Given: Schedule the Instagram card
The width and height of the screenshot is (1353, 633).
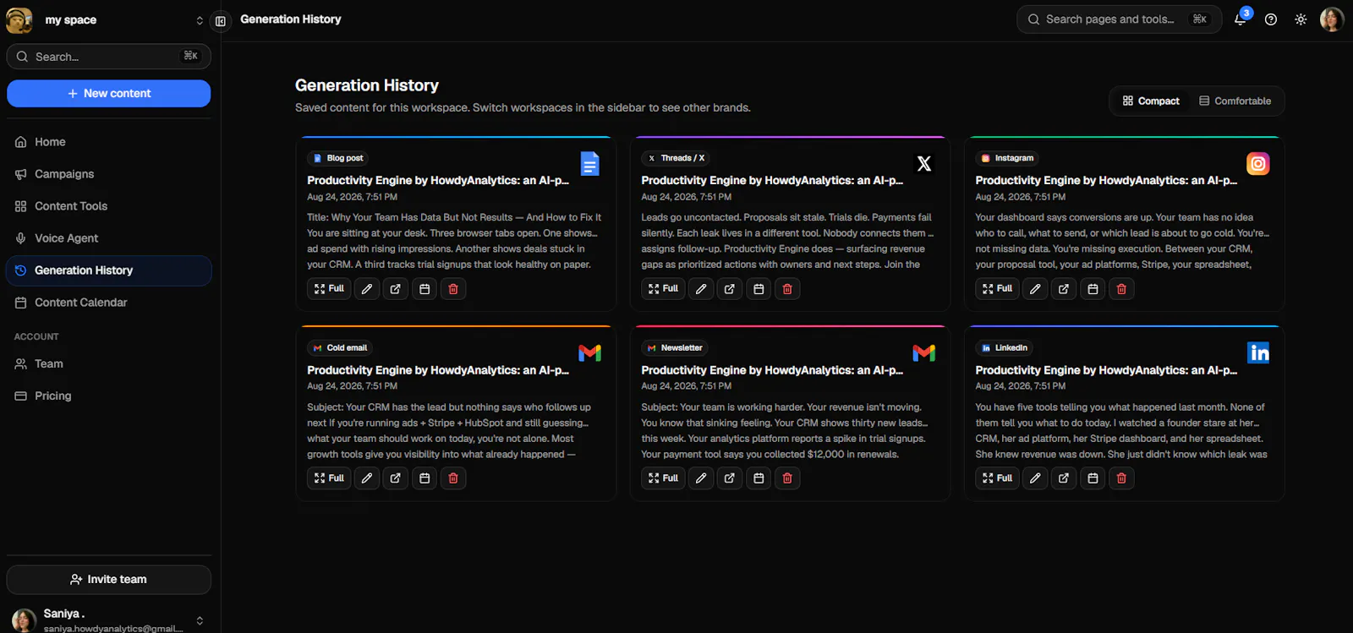Looking at the screenshot, I should point(1093,289).
